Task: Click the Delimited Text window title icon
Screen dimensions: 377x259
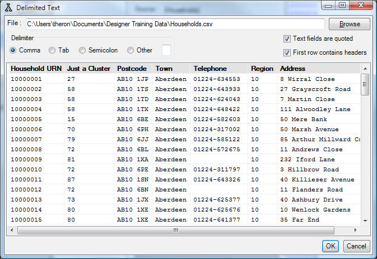Action: [x=8, y=8]
